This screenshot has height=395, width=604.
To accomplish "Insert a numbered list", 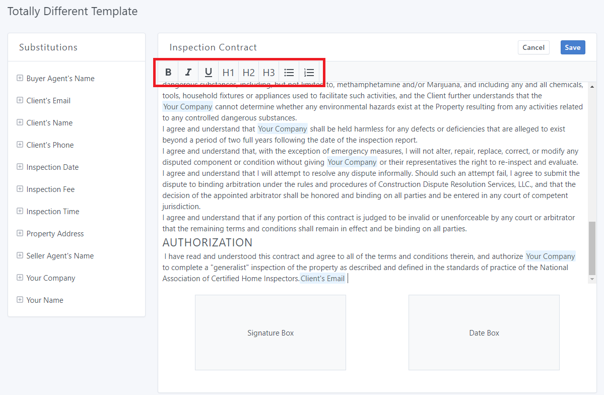I will point(309,72).
